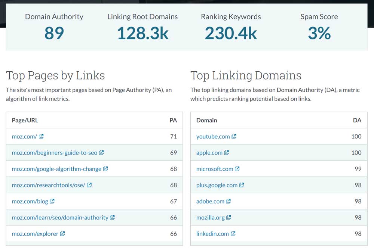The height and width of the screenshot is (252, 374).
Task: Click the DA column header
Action: coord(357,120)
